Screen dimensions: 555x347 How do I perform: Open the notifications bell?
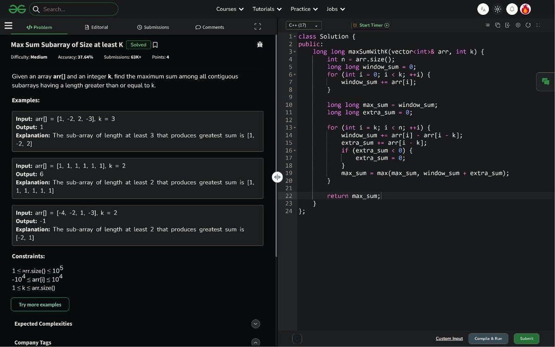pos(512,9)
